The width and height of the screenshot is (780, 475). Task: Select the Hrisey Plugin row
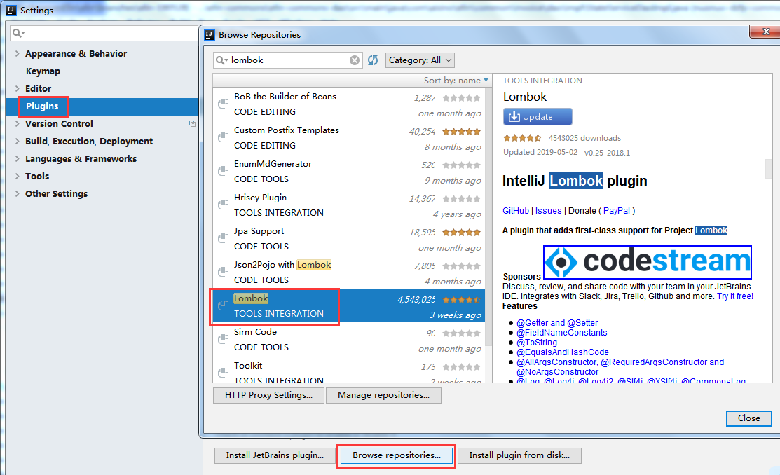(x=349, y=205)
